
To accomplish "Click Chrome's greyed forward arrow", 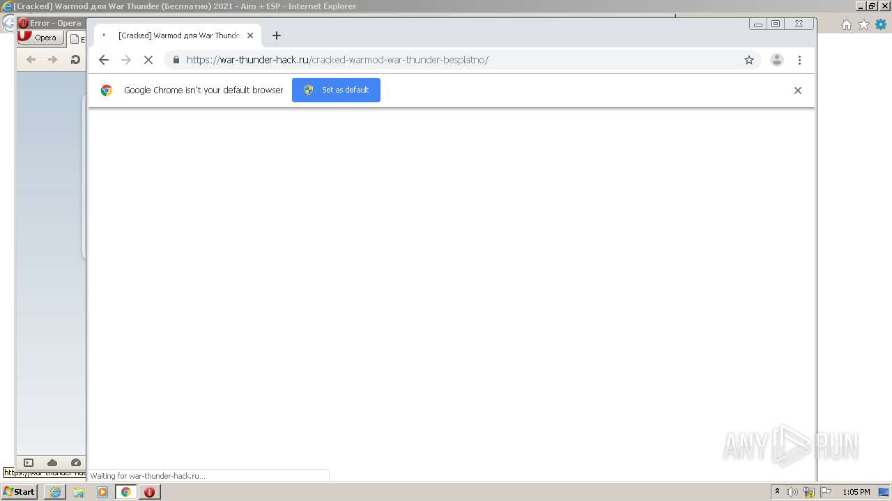I will (x=126, y=60).
